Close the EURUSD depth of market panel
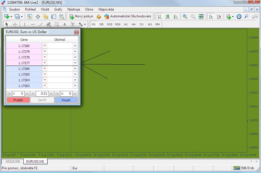Image resolution: width=261 pixels, height=173 pixels. (x=77, y=32)
